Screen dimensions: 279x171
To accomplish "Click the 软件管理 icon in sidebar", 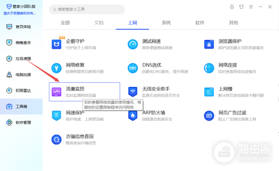I will pyautogui.click(x=9, y=123).
